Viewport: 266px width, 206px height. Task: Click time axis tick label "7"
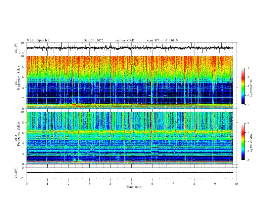(x=173, y=184)
